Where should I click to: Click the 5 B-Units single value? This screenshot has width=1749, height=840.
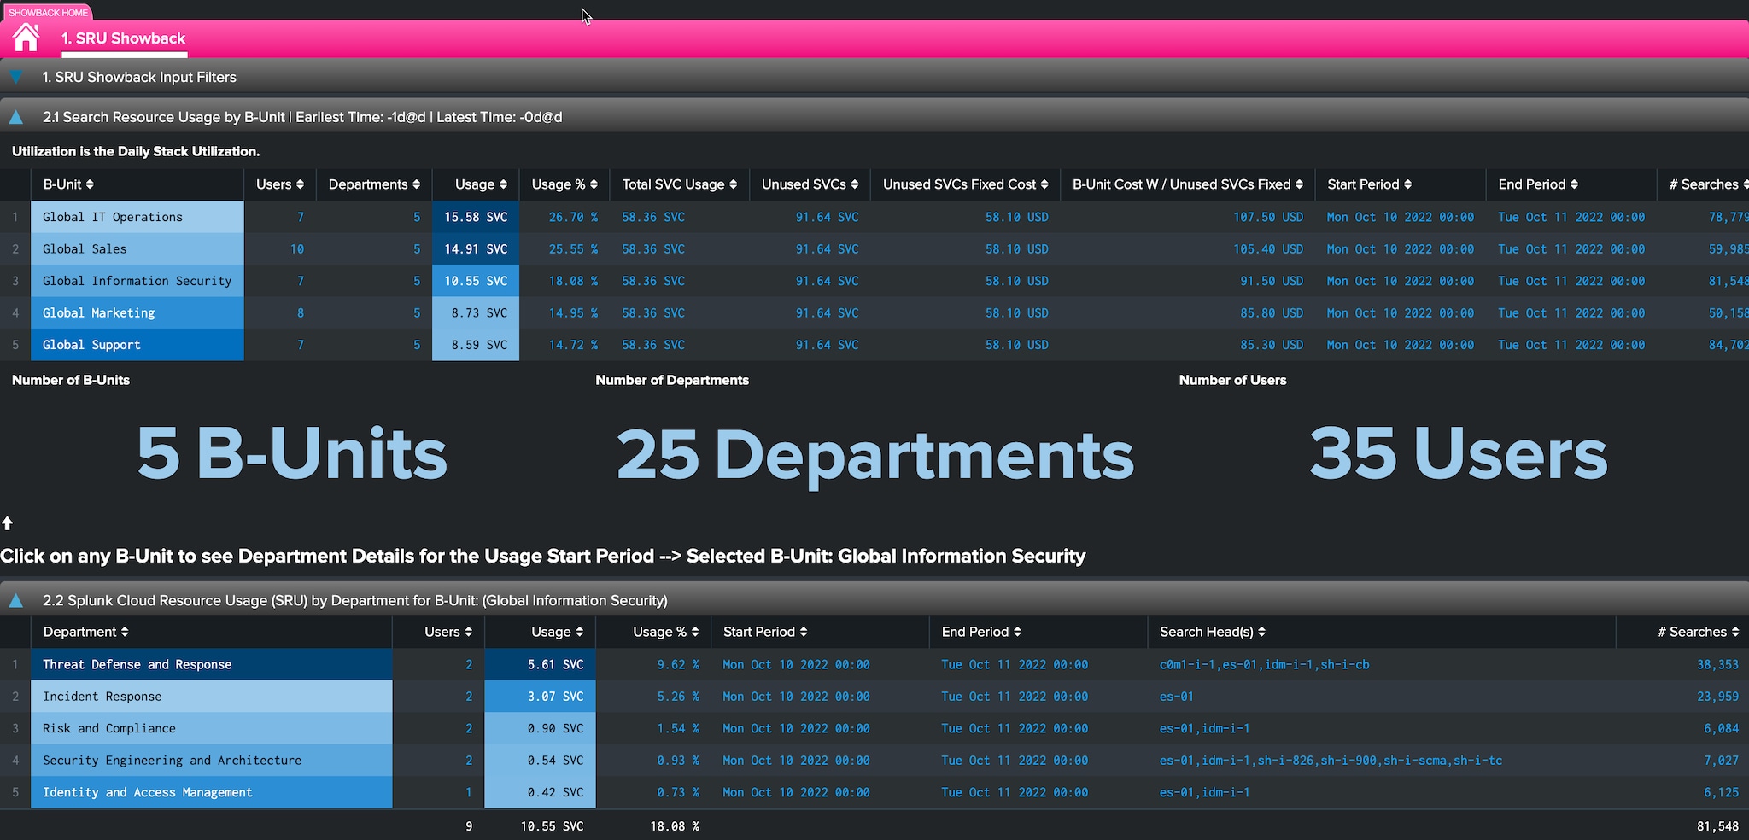tap(292, 453)
